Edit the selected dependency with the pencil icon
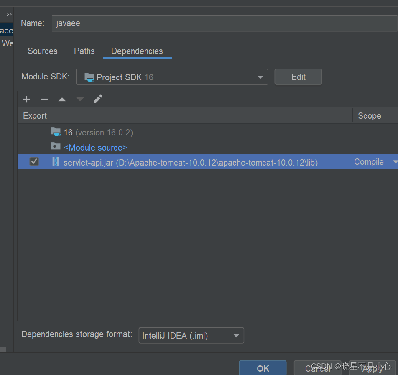This screenshot has height=375, width=398. click(98, 99)
